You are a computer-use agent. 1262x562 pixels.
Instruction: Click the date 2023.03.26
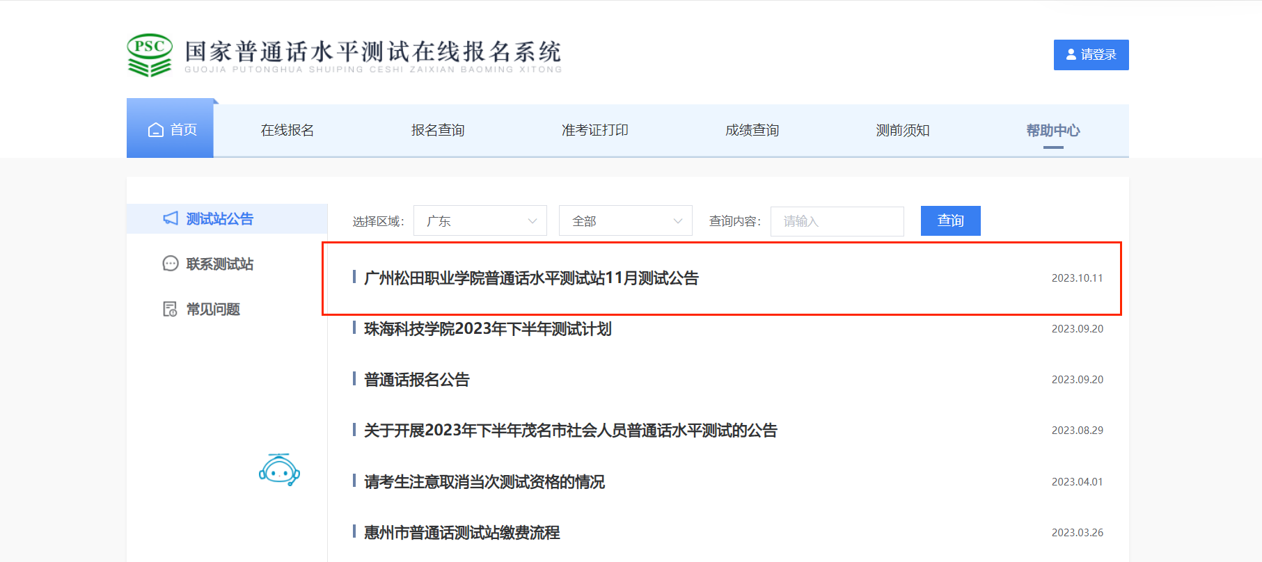pyautogui.click(x=1077, y=533)
